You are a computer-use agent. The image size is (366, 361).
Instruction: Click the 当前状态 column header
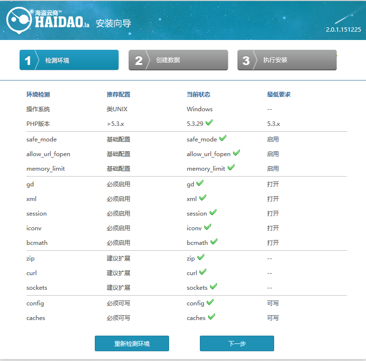click(198, 94)
